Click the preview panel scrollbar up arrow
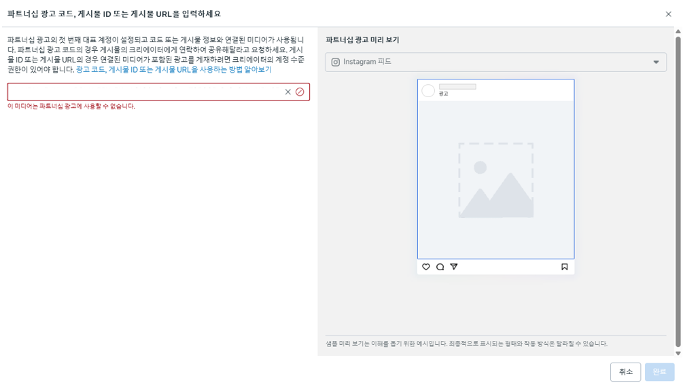 coord(678,31)
